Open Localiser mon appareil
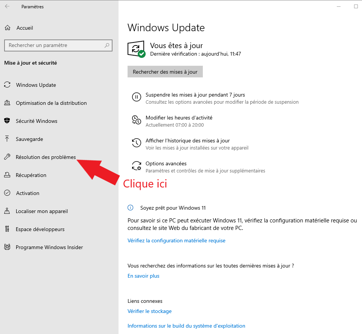 [42, 211]
